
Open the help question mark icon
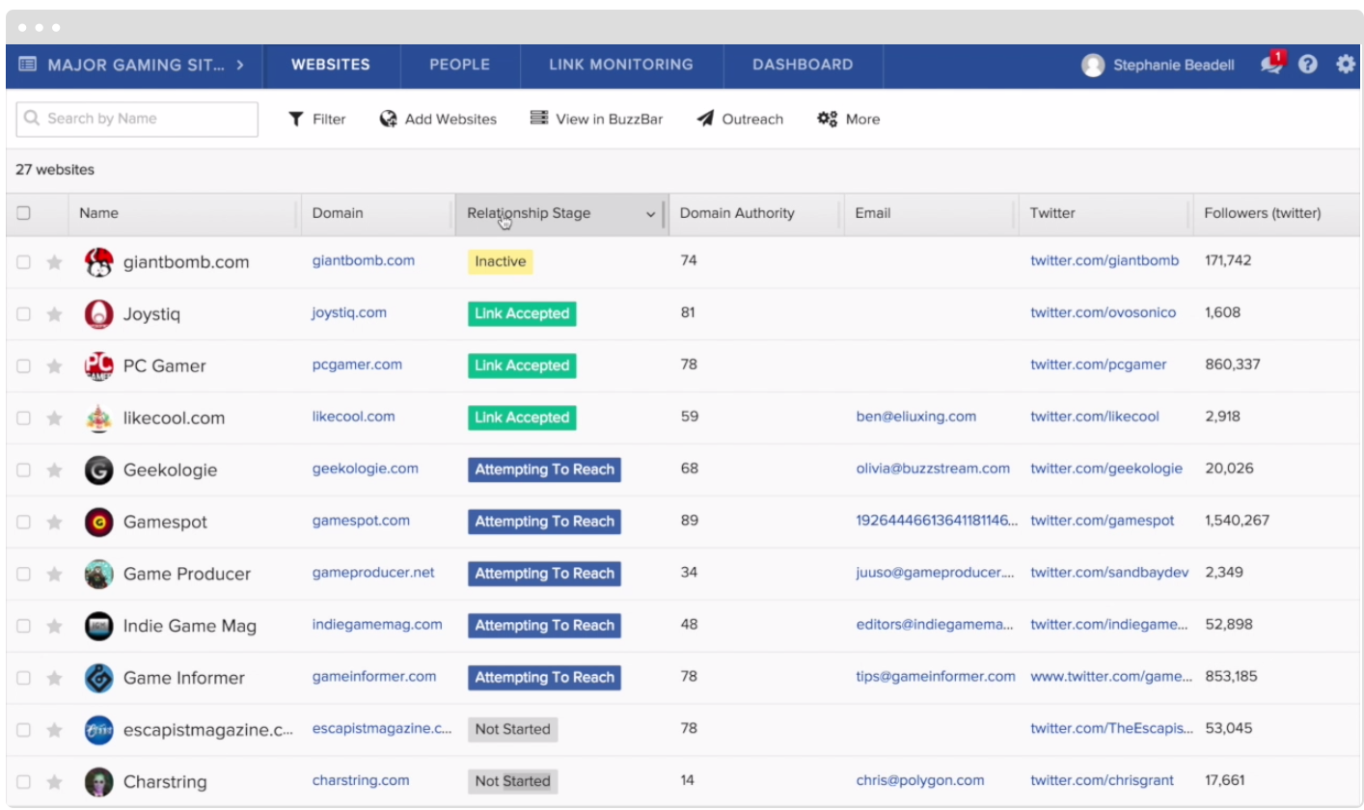1307,65
